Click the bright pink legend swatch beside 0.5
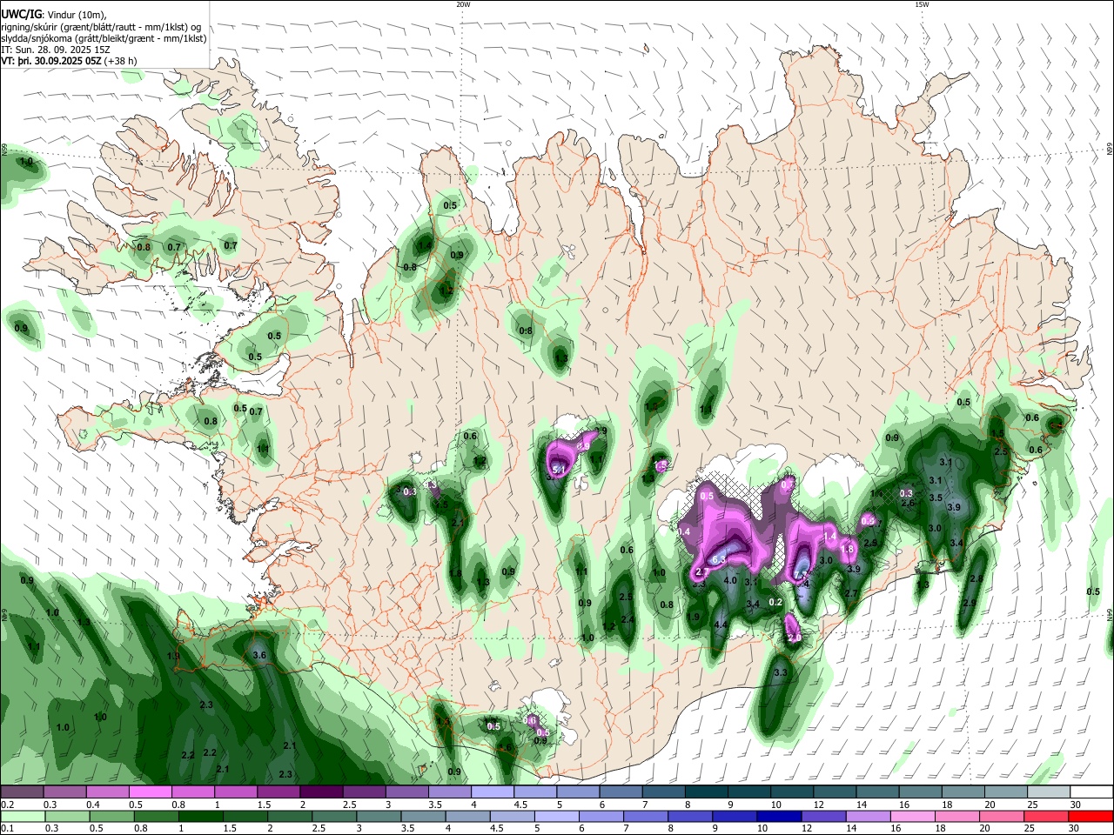 pos(150,792)
